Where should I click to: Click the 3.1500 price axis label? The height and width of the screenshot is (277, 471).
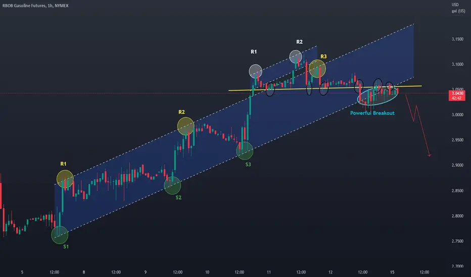coord(457,39)
